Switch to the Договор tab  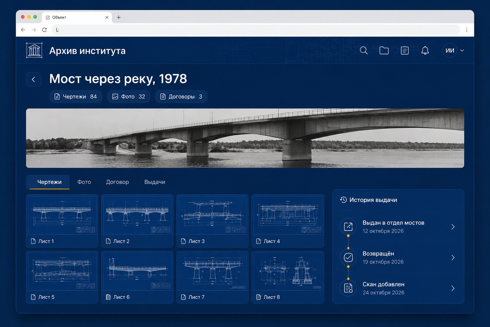pyautogui.click(x=117, y=182)
